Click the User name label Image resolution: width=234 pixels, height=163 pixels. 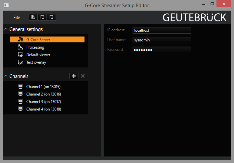117,40
